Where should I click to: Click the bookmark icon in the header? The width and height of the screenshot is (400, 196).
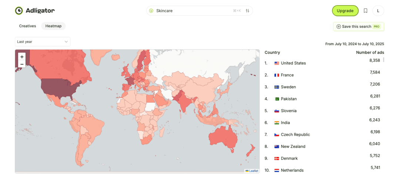pos(366,11)
